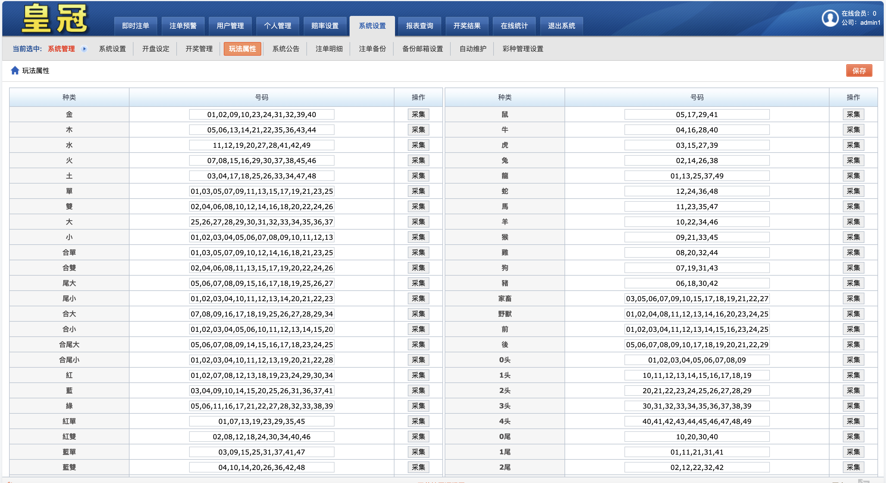Click the 皇冠 logo
Viewport: 886px width, 483px height.
55,18
